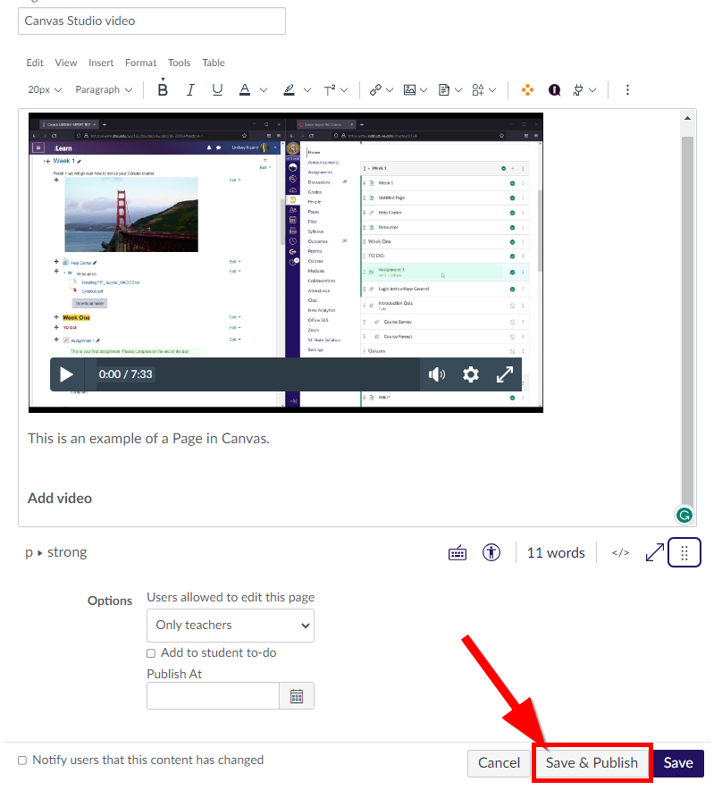
Task: Expand the editor to fullscreen
Action: [x=654, y=552]
